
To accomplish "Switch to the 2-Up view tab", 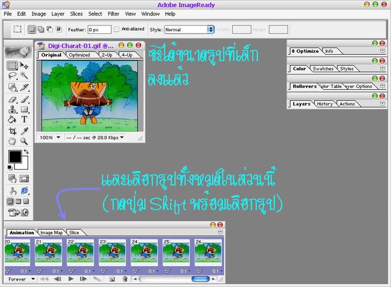I will point(107,55).
